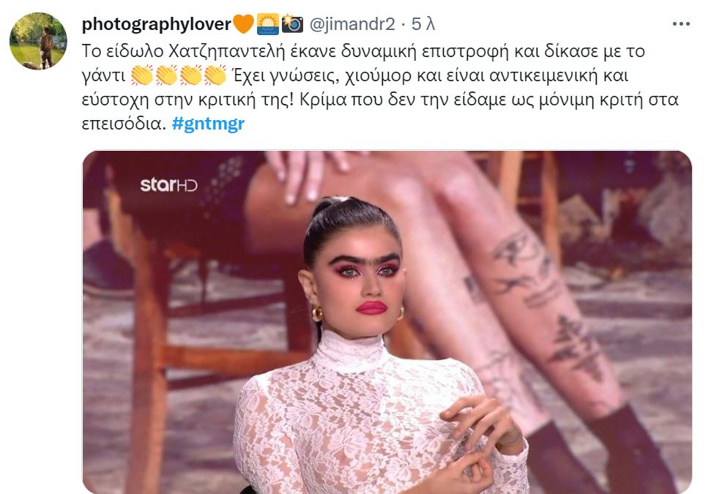Image resolution: width=711 pixels, height=494 pixels.
Task: Open the attached tweet image
Action: [x=387, y=322]
